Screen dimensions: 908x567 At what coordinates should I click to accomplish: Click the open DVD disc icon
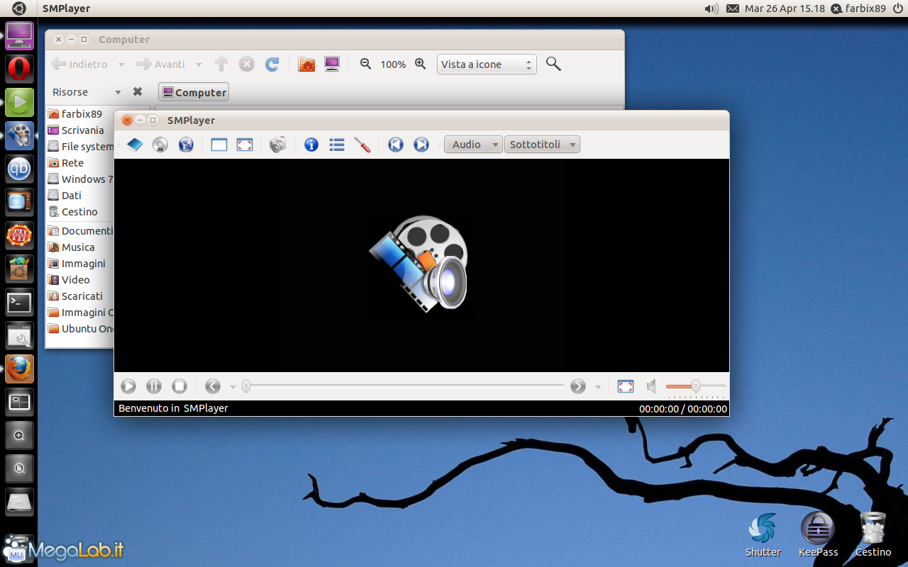pyautogui.click(x=160, y=145)
